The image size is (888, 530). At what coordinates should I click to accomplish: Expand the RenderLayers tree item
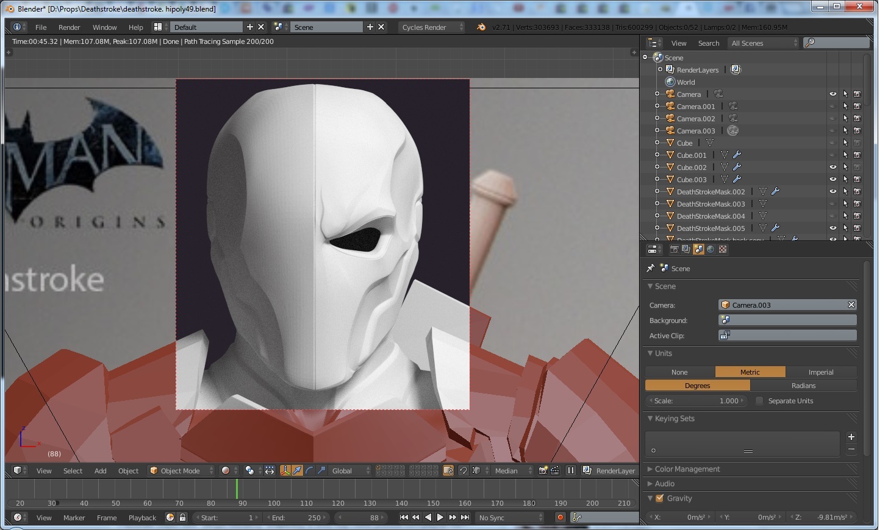[x=660, y=69]
